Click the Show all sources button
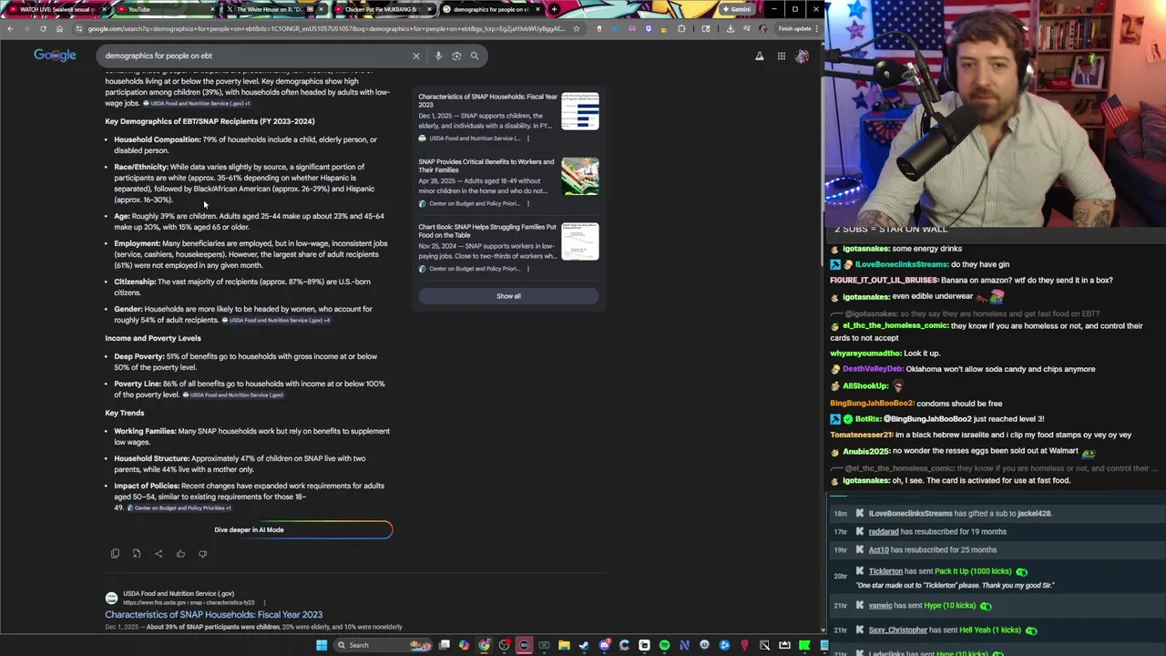Screen dimensions: 1166x656 point(508,296)
